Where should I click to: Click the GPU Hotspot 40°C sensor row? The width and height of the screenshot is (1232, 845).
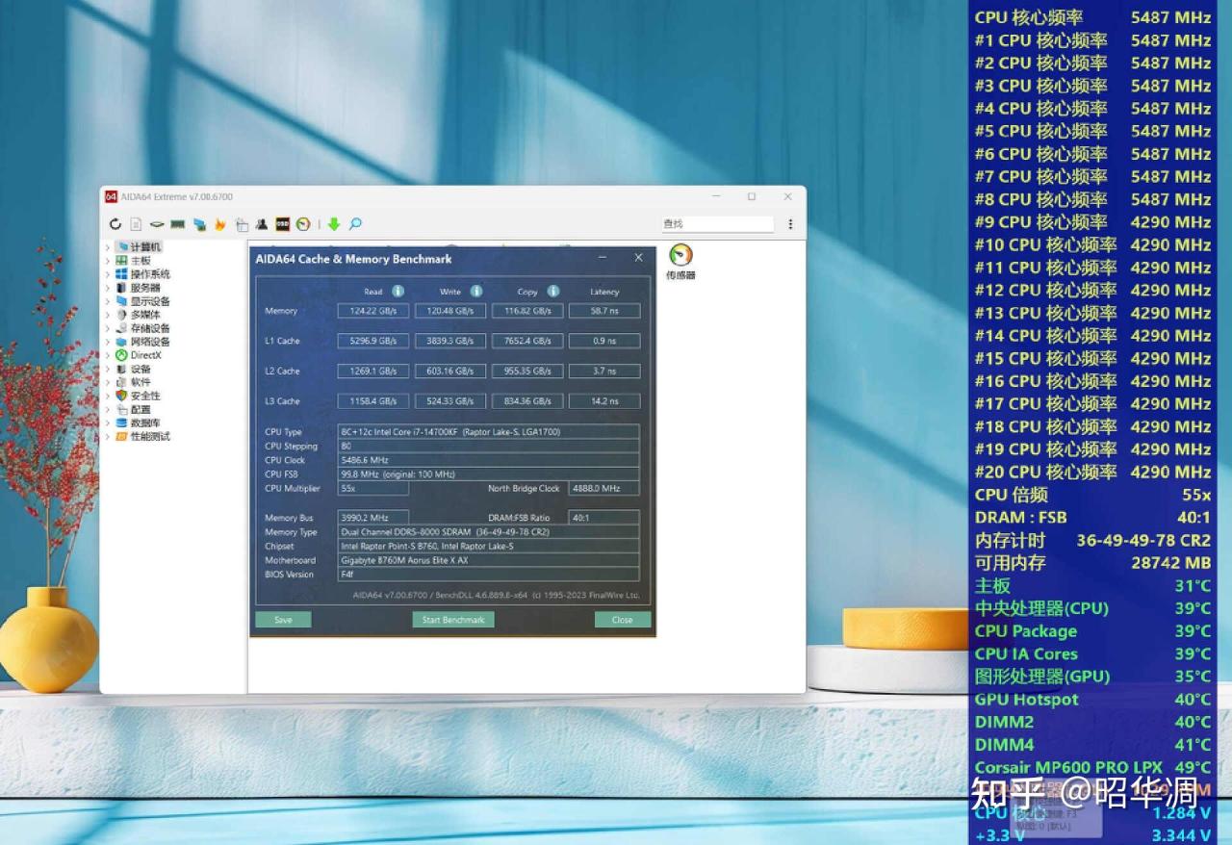[x=1092, y=700]
